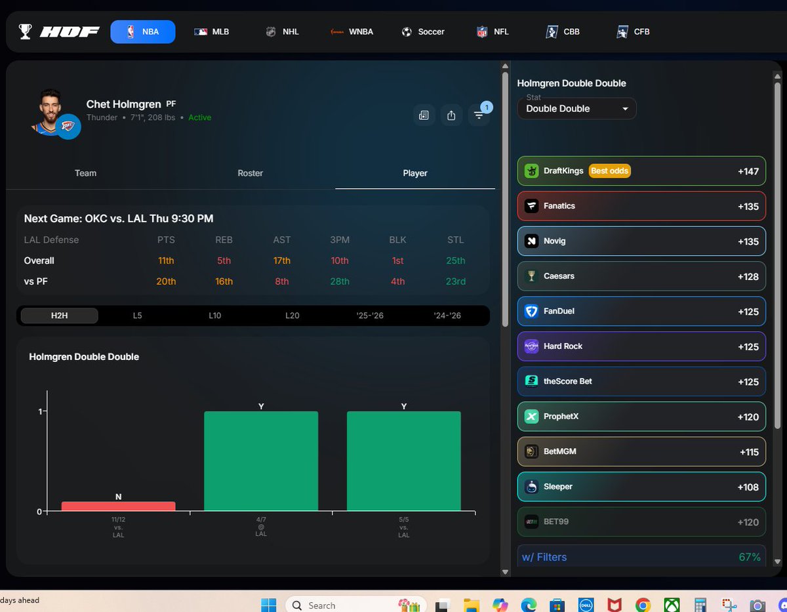Open the Copilot icon in the taskbar
The image size is (787, 612).
click(x=500, y=605)
